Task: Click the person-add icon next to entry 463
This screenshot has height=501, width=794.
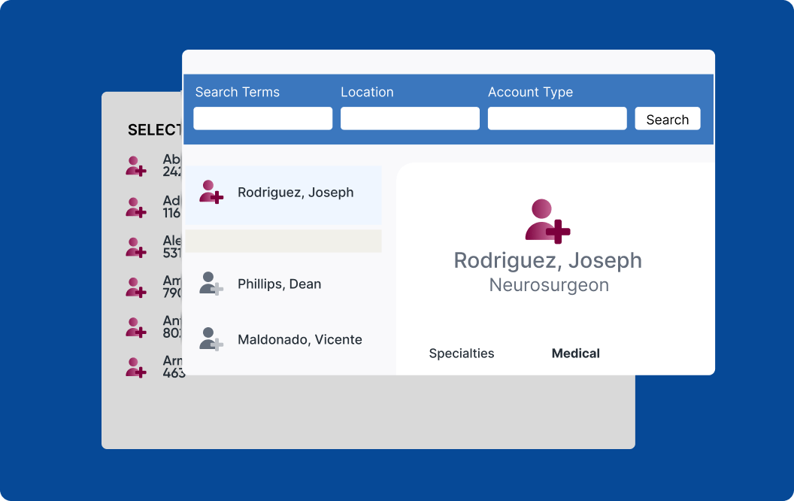Action: (135, 367)
